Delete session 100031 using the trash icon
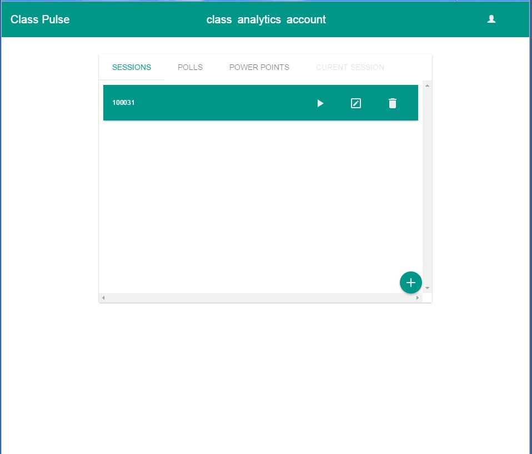This screenshot has height=454, width=532. (x=393, y=103)
